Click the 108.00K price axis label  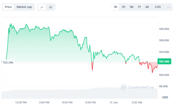[x=164, y=29]
